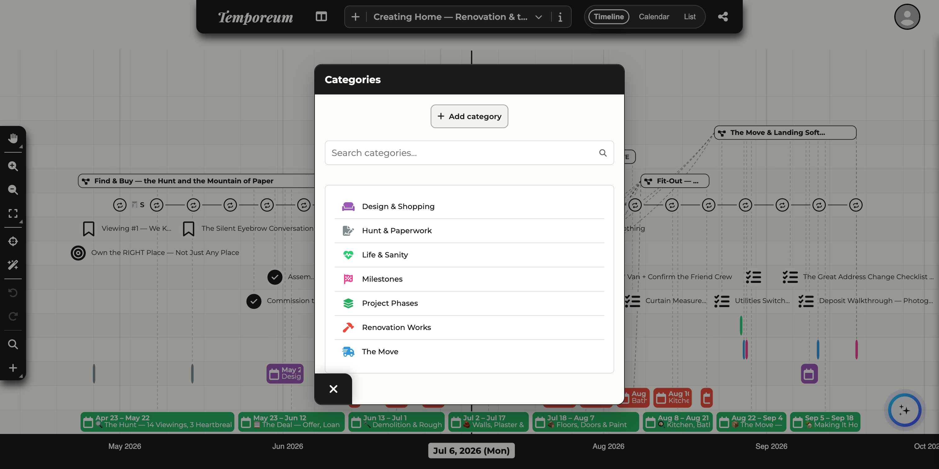
Task: Expand the add-item plus tool in sidebar
Action: coord(13,368)
